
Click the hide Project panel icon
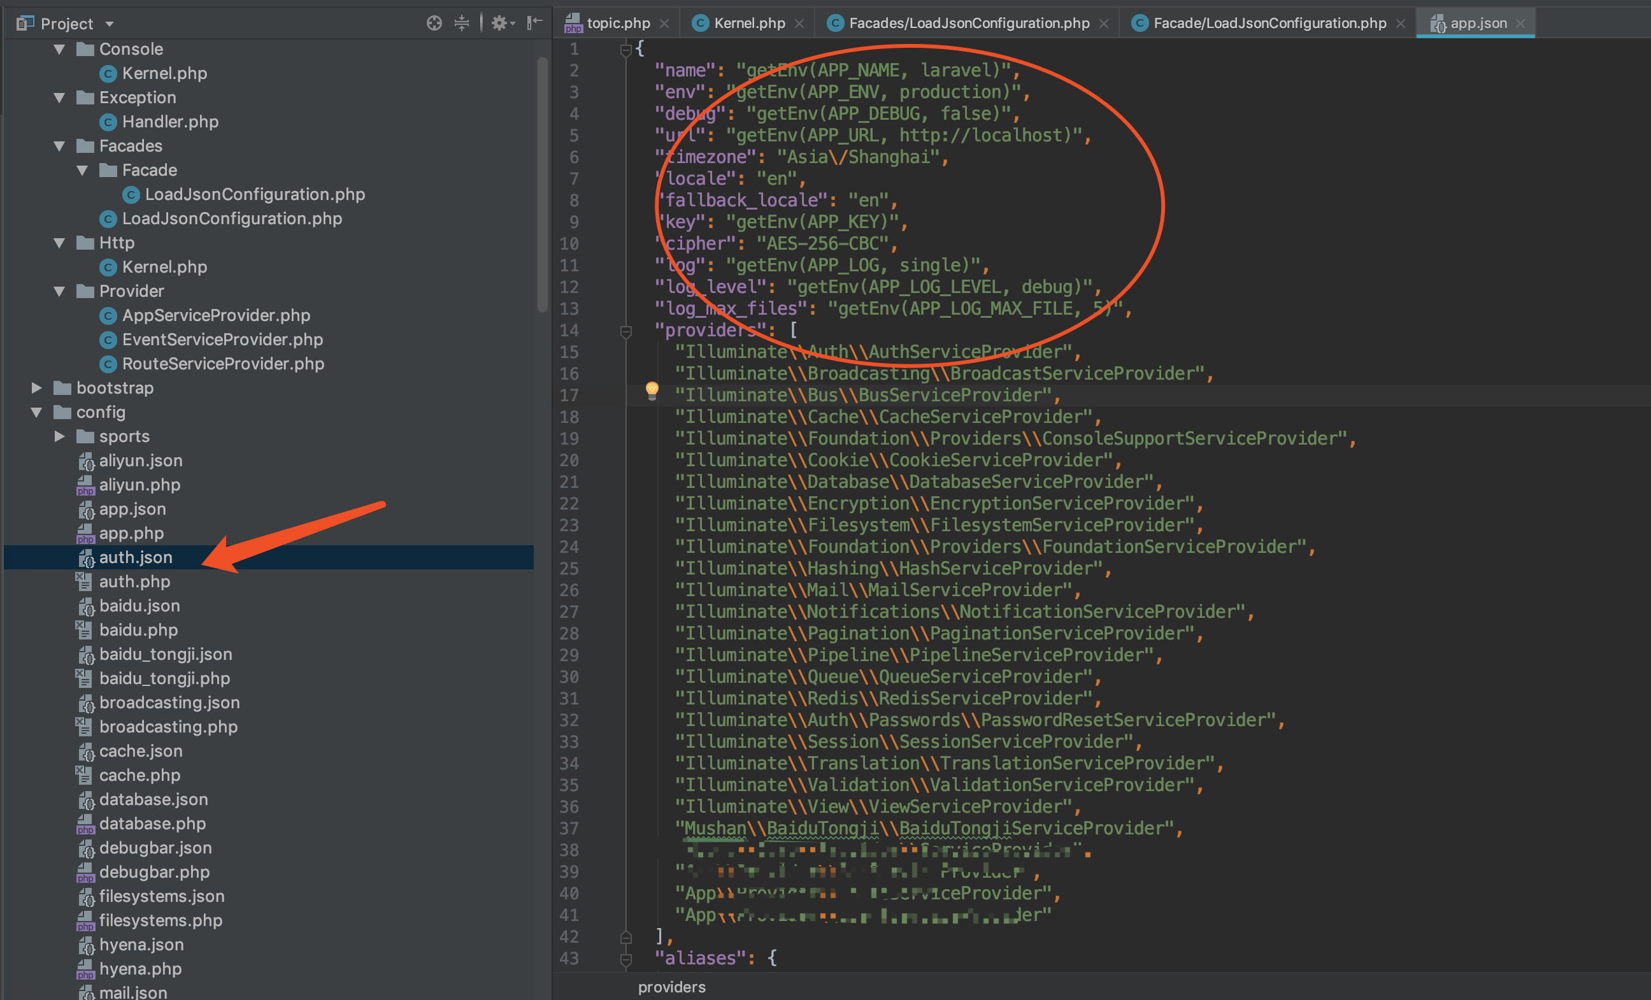[534, 24]
